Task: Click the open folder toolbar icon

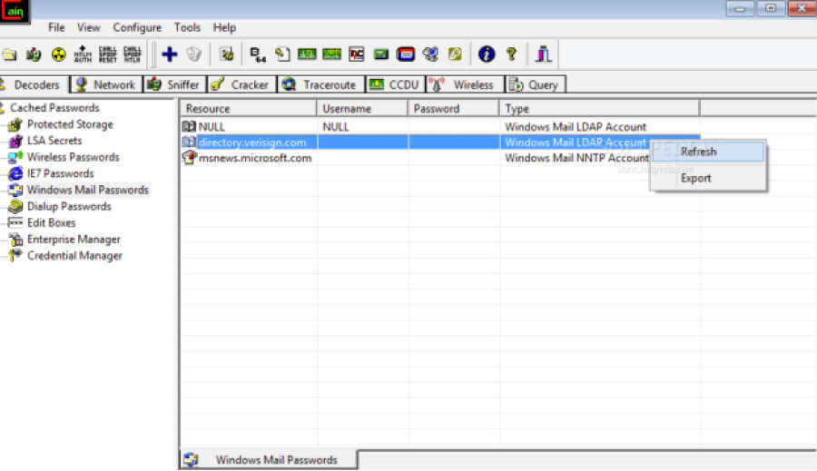Action: [x=9, y=54]
